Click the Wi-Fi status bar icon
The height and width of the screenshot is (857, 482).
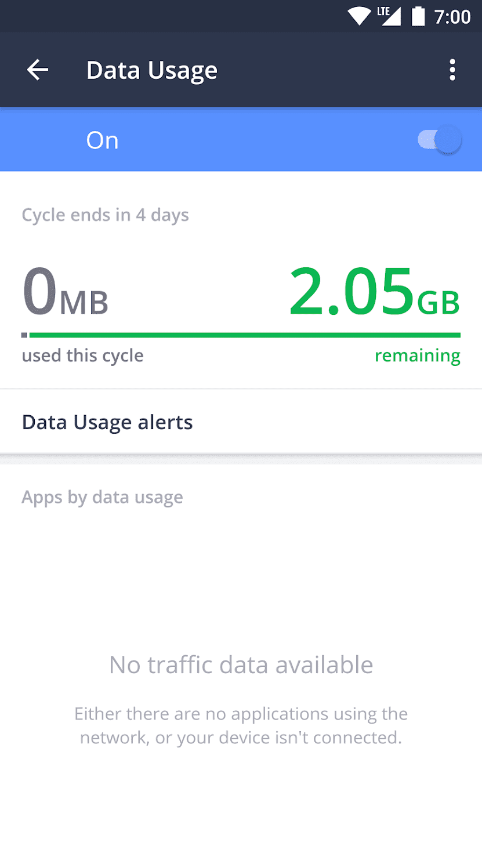(x=359, y=16)
